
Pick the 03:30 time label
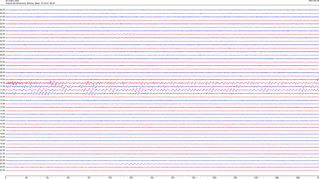pos(2,34)
